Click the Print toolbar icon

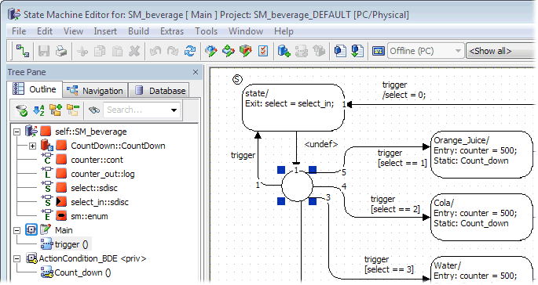61,52
